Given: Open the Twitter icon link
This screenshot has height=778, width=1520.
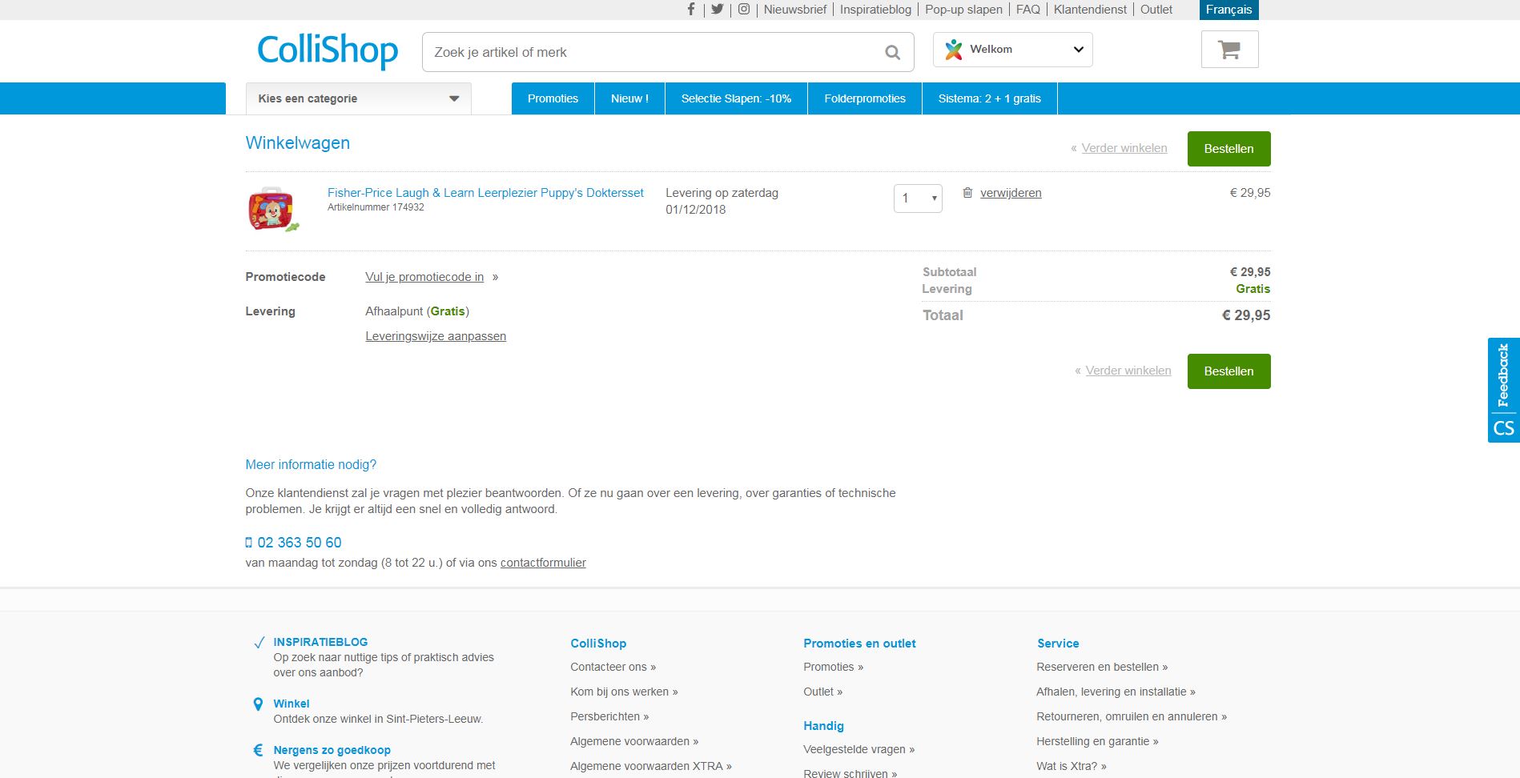Looking at the screenshot, I should 717,10.
